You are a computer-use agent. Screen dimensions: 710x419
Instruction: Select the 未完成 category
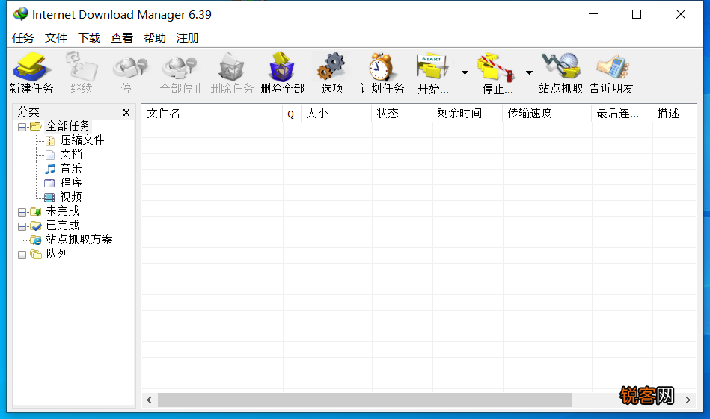(x=63, y=211)
